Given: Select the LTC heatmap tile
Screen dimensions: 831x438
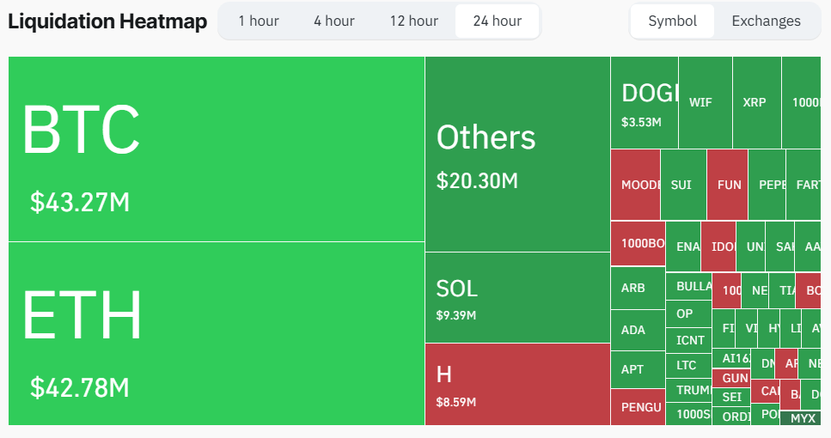Looking at the screenshot, I should (x=688, y=365).
